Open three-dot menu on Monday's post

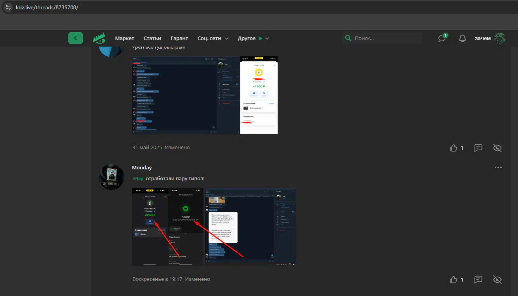pos(498,167)
